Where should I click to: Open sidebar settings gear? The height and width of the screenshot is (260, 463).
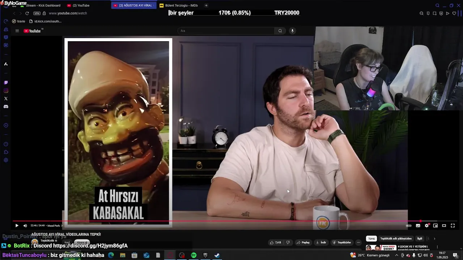coord(6,160)
